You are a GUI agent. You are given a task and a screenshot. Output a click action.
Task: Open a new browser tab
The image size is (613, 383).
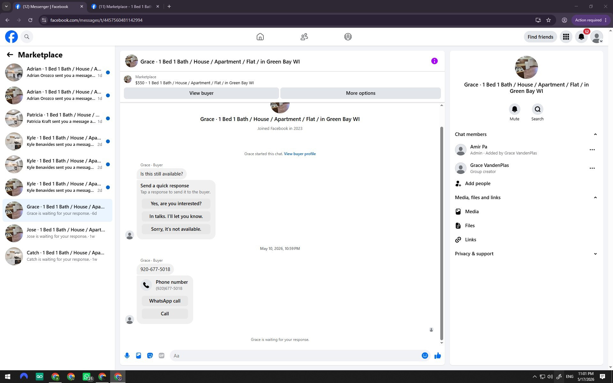coord(169,6)
